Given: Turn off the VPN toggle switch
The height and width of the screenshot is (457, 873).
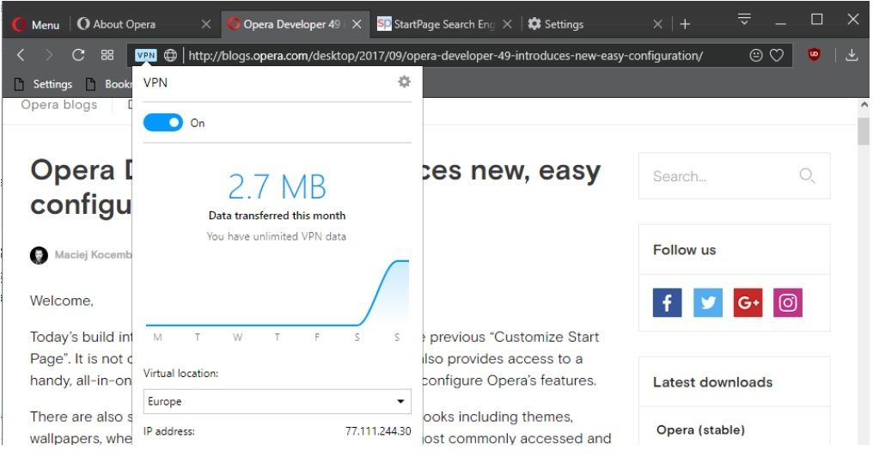Looking at the screenshot, I should pos(163,123).
